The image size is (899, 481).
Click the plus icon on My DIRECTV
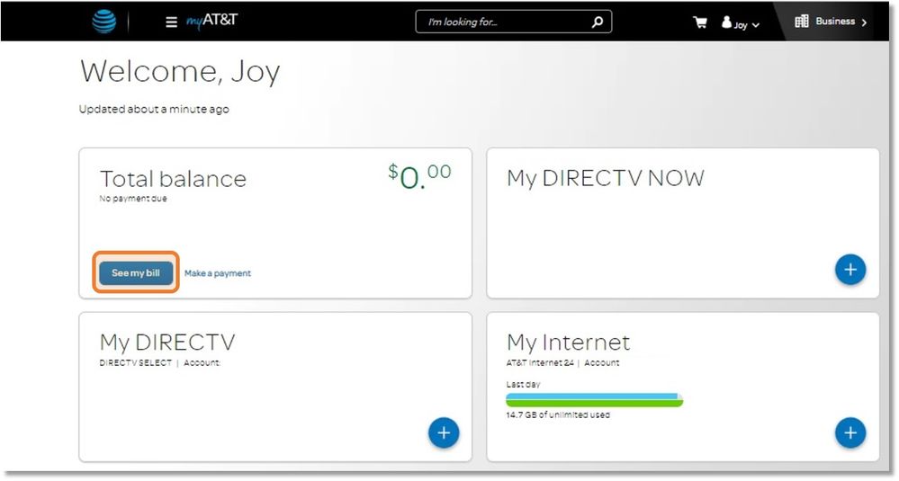pyautogui.click(x=443, y=433)
